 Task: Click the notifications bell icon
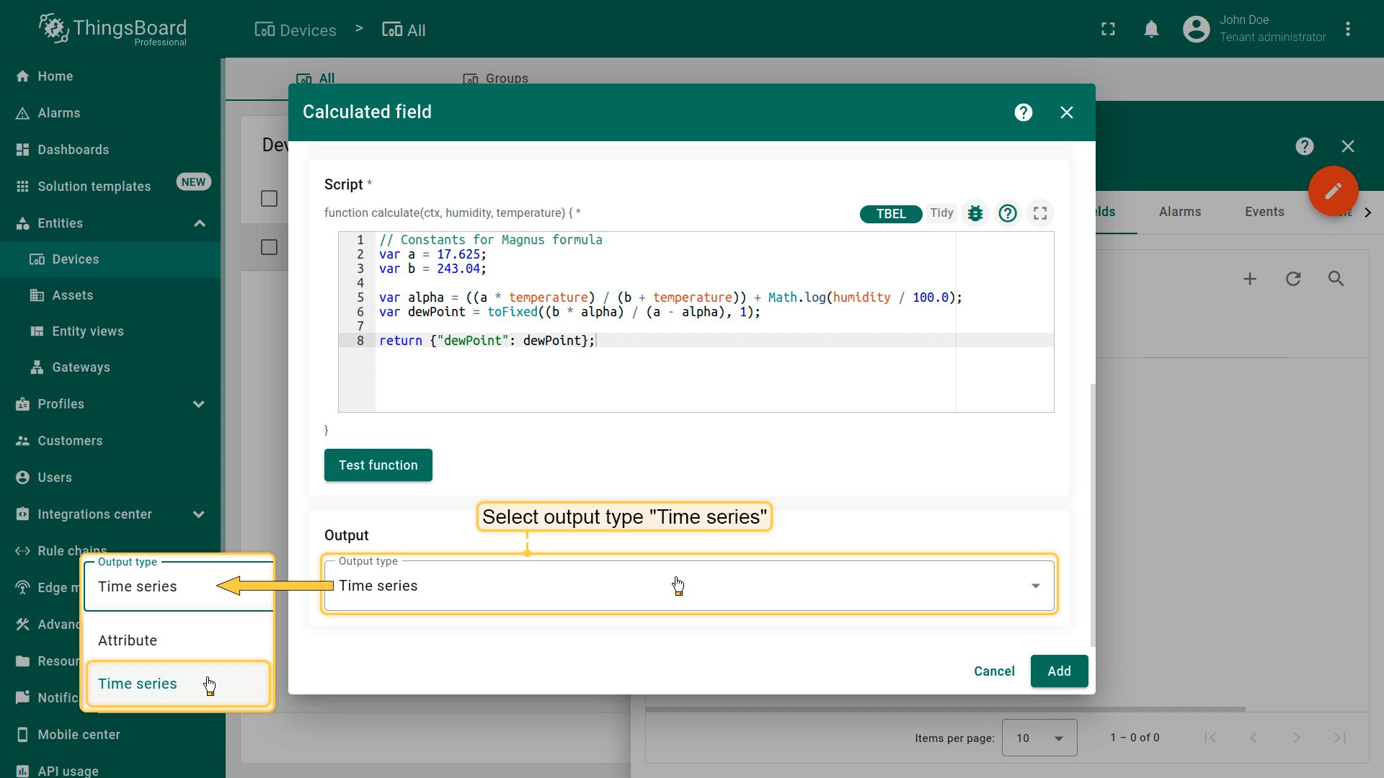pyautogui.click(x=1151, y=30)
